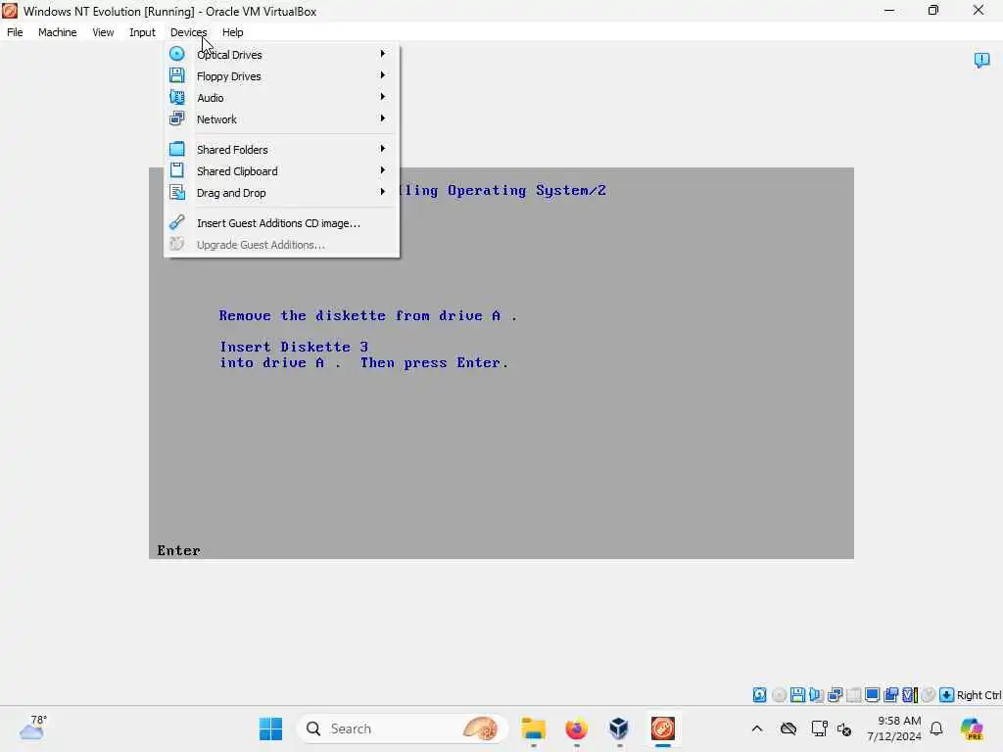Click the network adapters status bar indicator
1003x752 pixels.
click(835, 695)
